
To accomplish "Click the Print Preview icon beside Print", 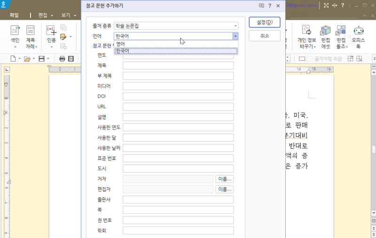I will click(71, 58).
